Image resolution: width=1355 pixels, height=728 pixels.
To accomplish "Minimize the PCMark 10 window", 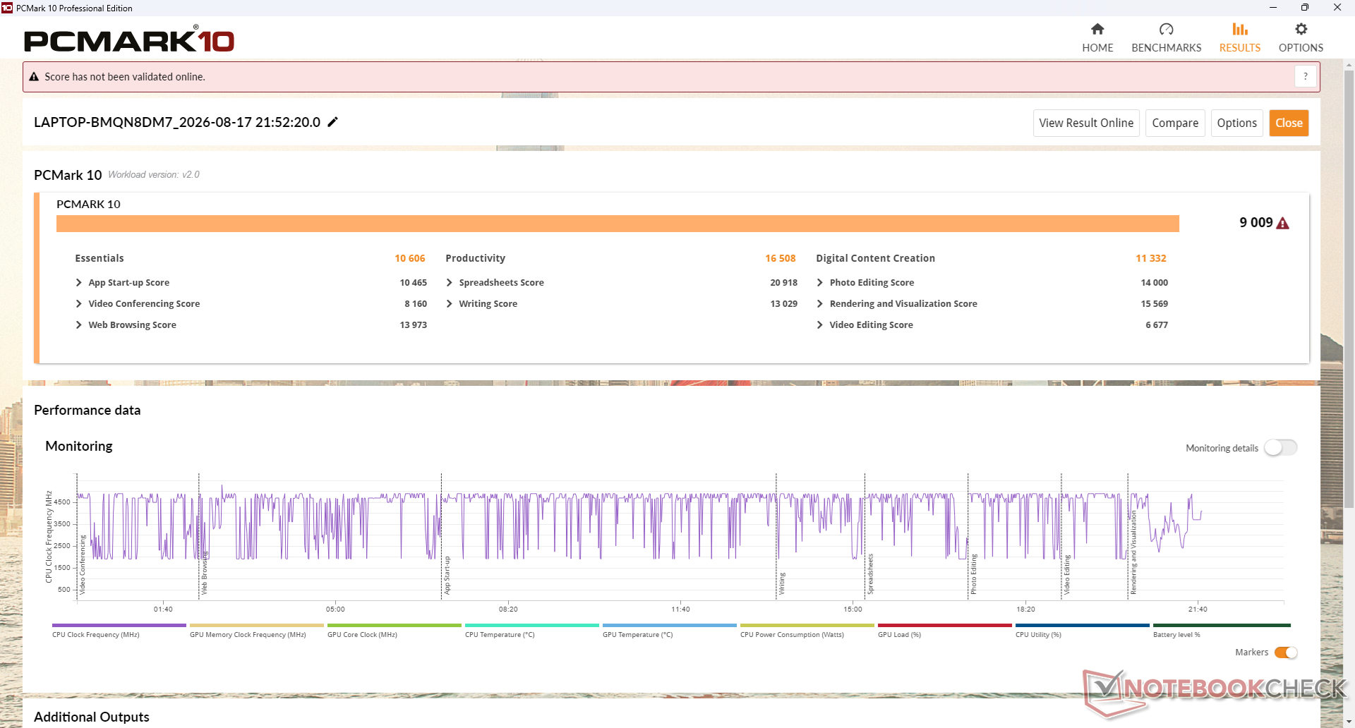I will [1273, 8].
